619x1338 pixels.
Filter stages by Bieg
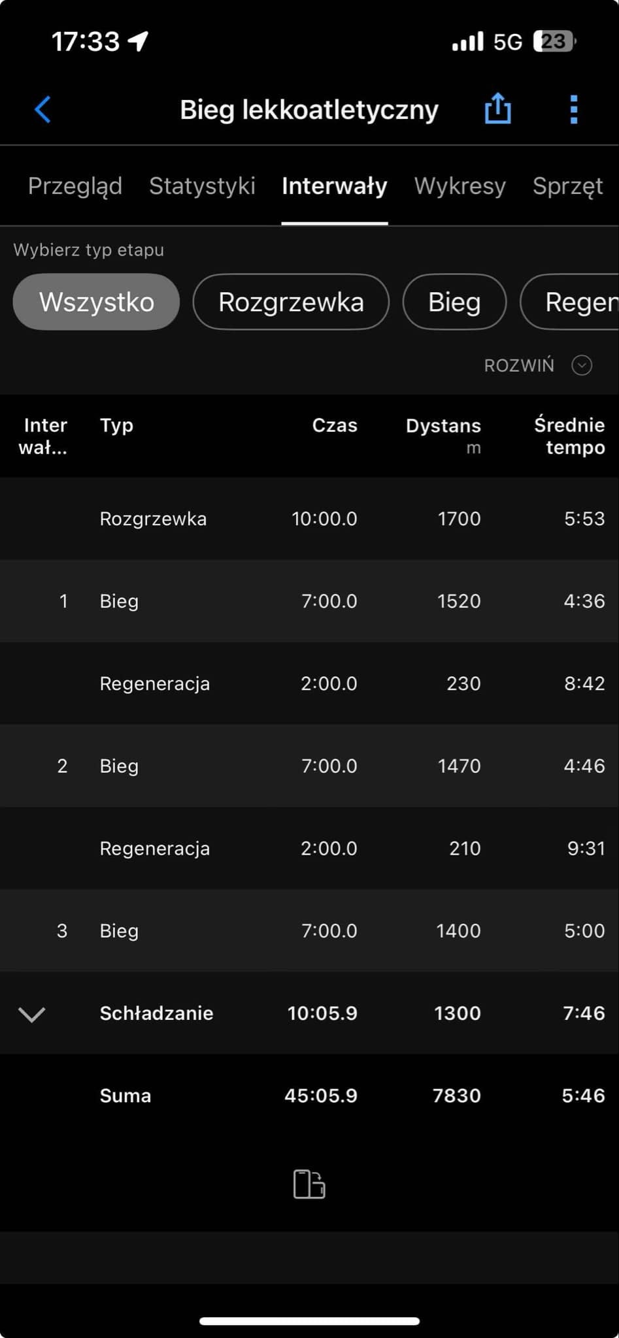click(454, 302)
